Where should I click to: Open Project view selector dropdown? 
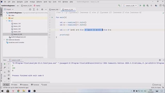(x=9, y=9)
